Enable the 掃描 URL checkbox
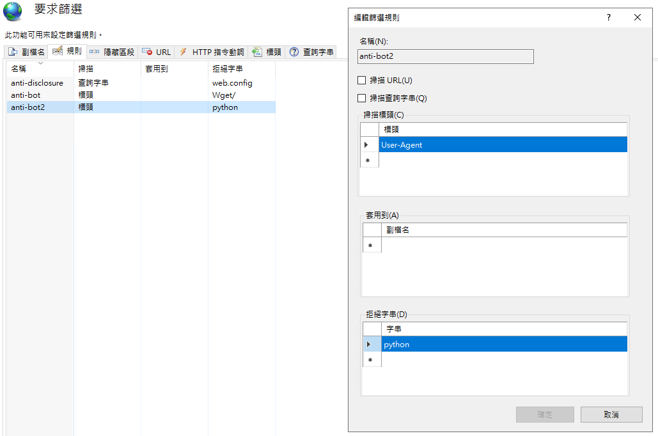This screenshot has width=658, height=436. coord(362,81)
